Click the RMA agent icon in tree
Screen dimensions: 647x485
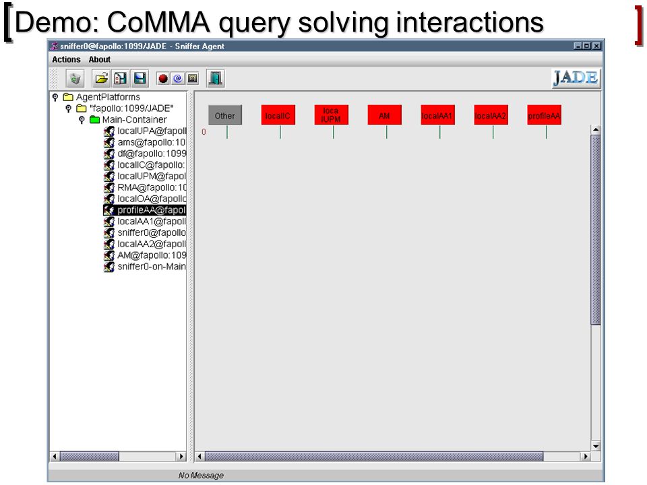(109, 187)
